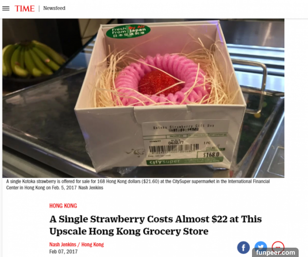The image size is (308, 257).
Task: Click the photo caption text
Action: [x=138, y=185]
